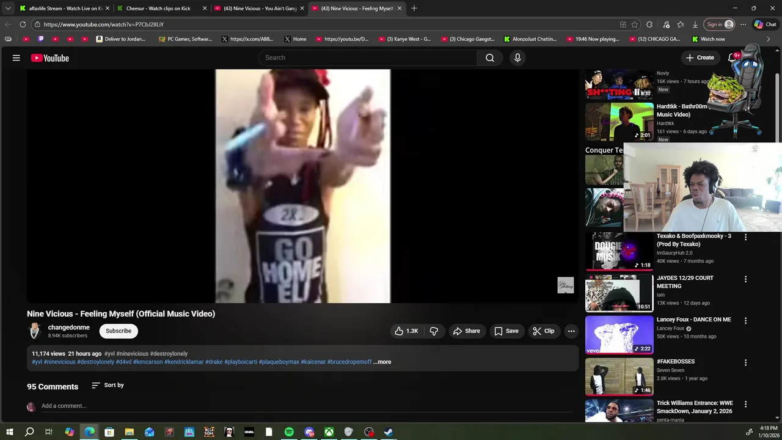782x440 pixels.
Task: Open the favorites list icon
Action: click(681, 24)
